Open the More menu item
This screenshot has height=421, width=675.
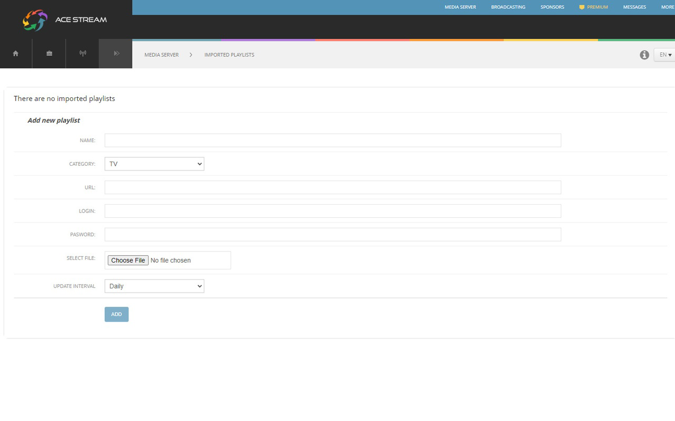(x=668, y=7)
